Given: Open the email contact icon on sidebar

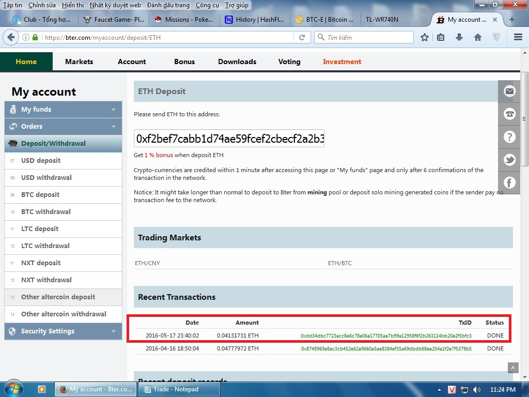Looking at the screenshot, I should click(x=509, y=91).
